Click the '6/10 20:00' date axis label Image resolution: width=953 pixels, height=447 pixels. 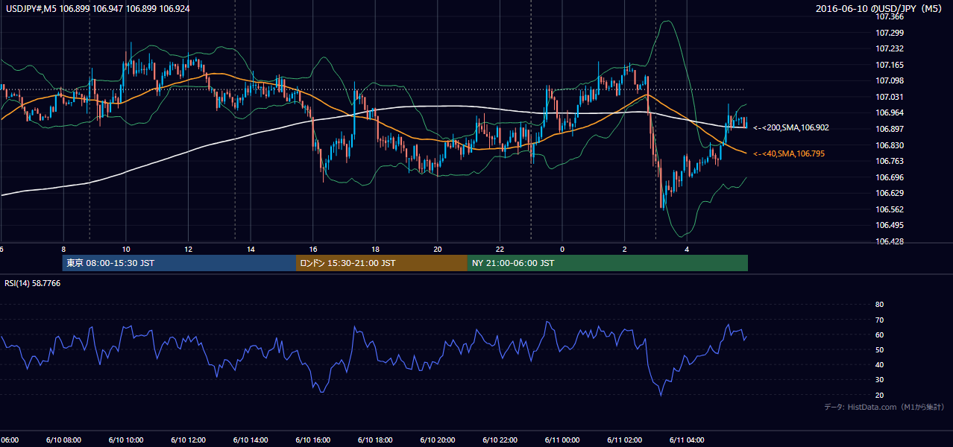(x=438, y=440)
